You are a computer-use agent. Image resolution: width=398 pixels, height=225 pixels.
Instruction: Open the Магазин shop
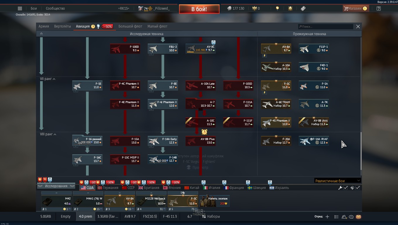pyautogui.click(x=355, y=8)
